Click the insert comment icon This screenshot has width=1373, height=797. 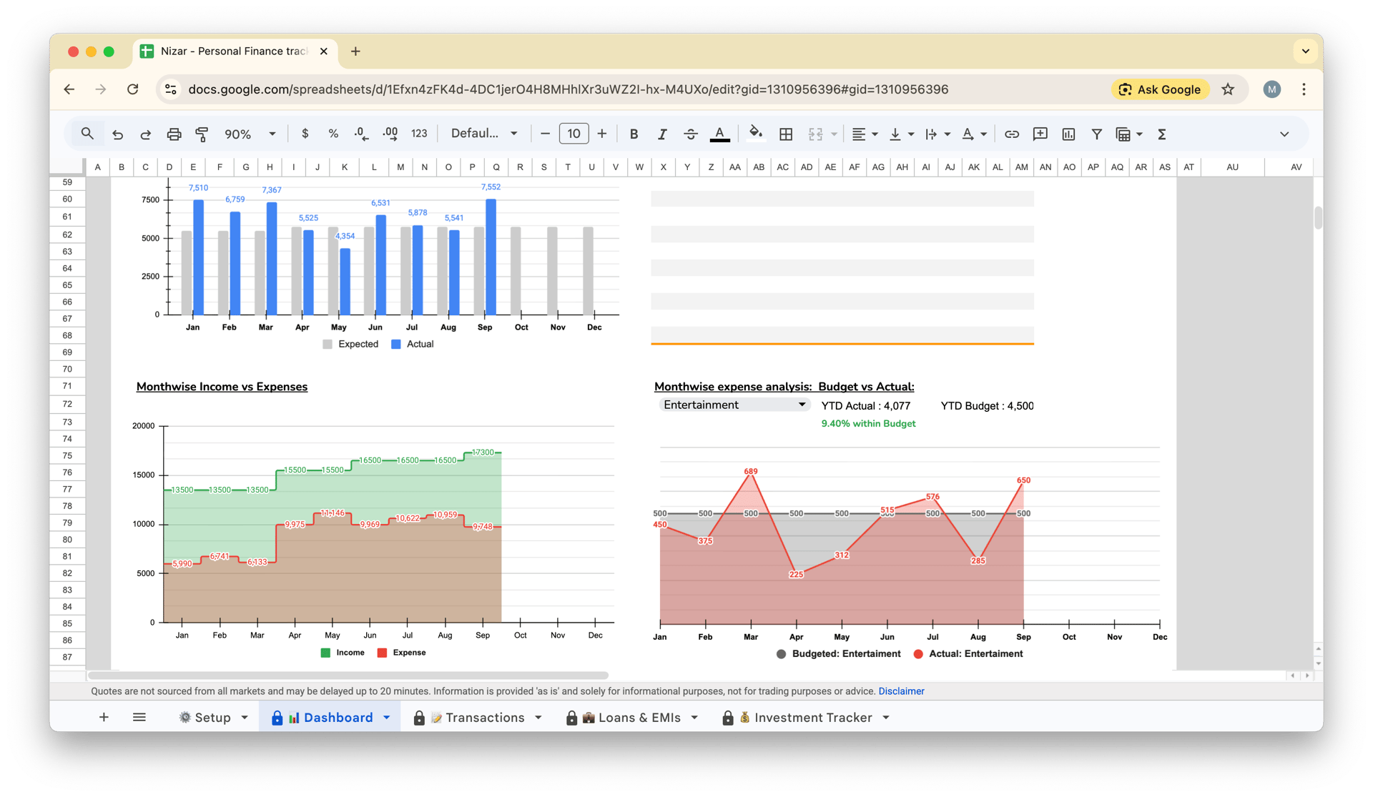(x=1040, y=134)
